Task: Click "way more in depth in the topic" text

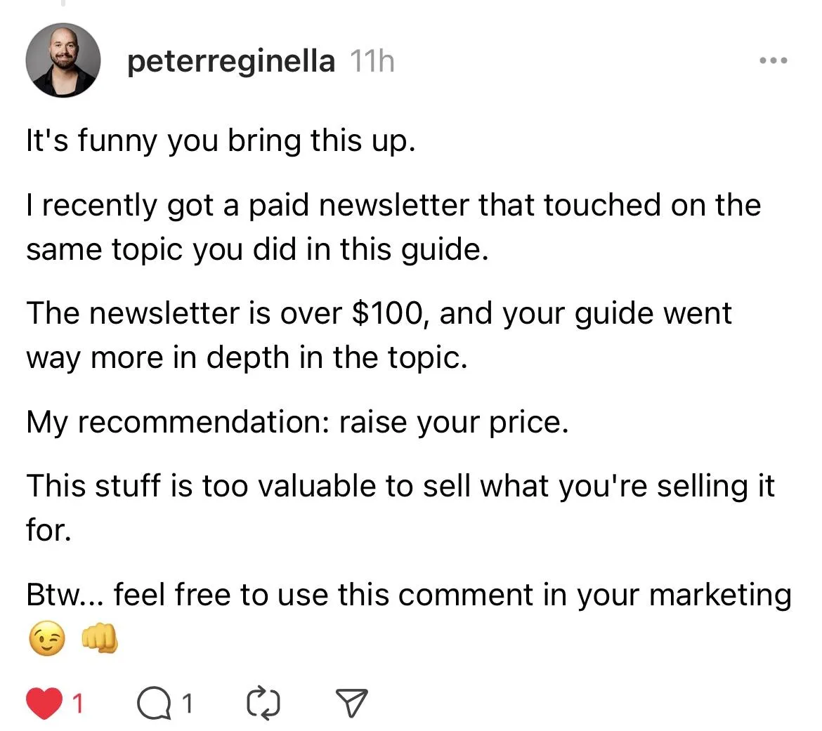Action: pyautogui.click(x=247, y=357)
